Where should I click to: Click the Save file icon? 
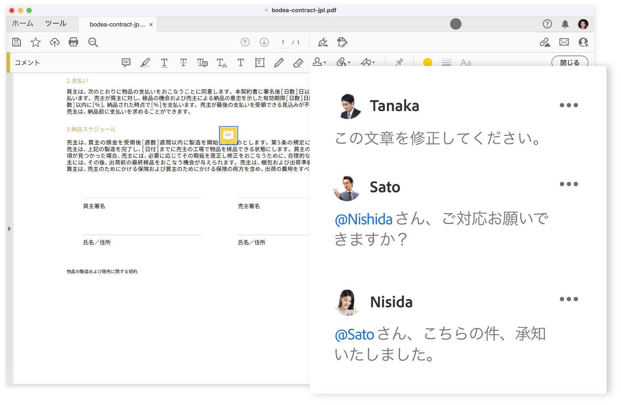click(x=16, y=42)
